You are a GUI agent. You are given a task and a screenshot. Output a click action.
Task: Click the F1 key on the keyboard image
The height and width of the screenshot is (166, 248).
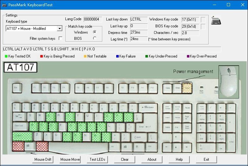(x=36, y=88)
